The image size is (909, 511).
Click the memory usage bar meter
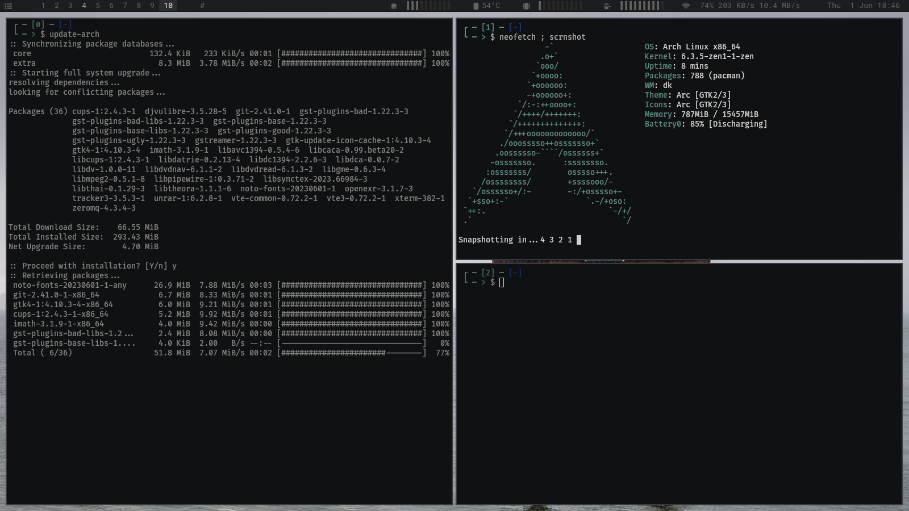(x=428, y=6)
